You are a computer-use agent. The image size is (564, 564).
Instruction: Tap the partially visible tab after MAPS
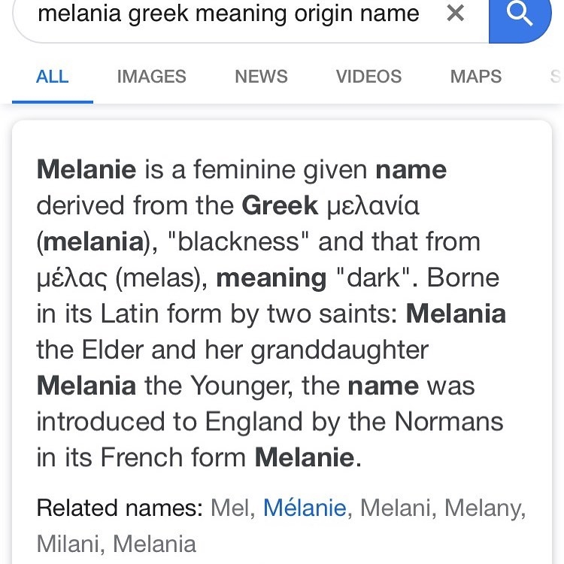tap(556, 77)
